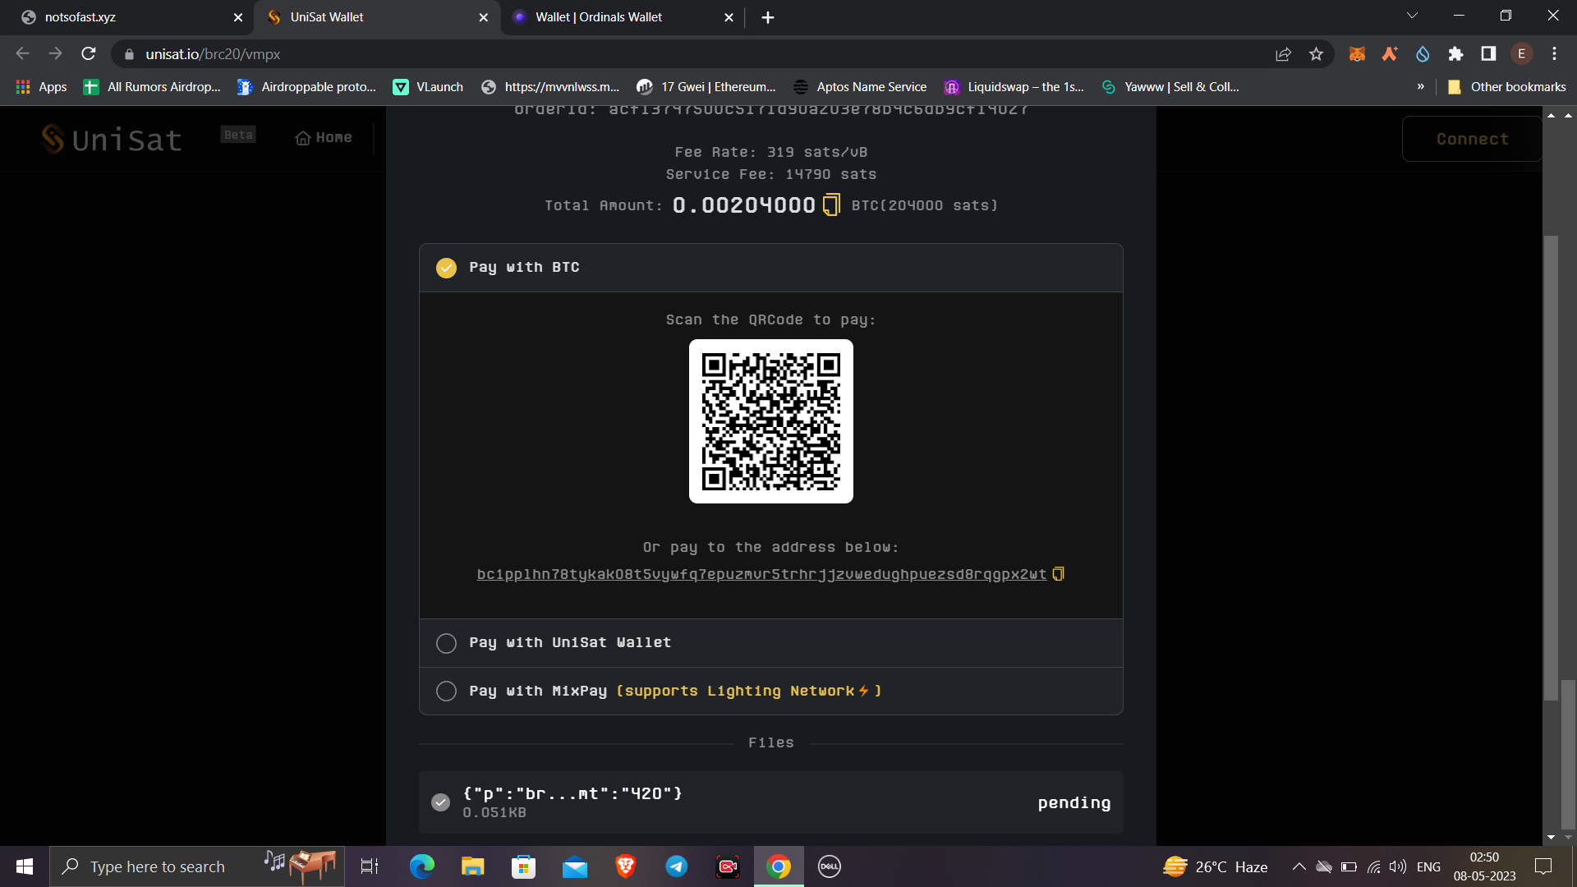Viewport: 1577px width, 887px height.
Task: Open the tab search dropdown arrow
Action: pos(1411,15)
